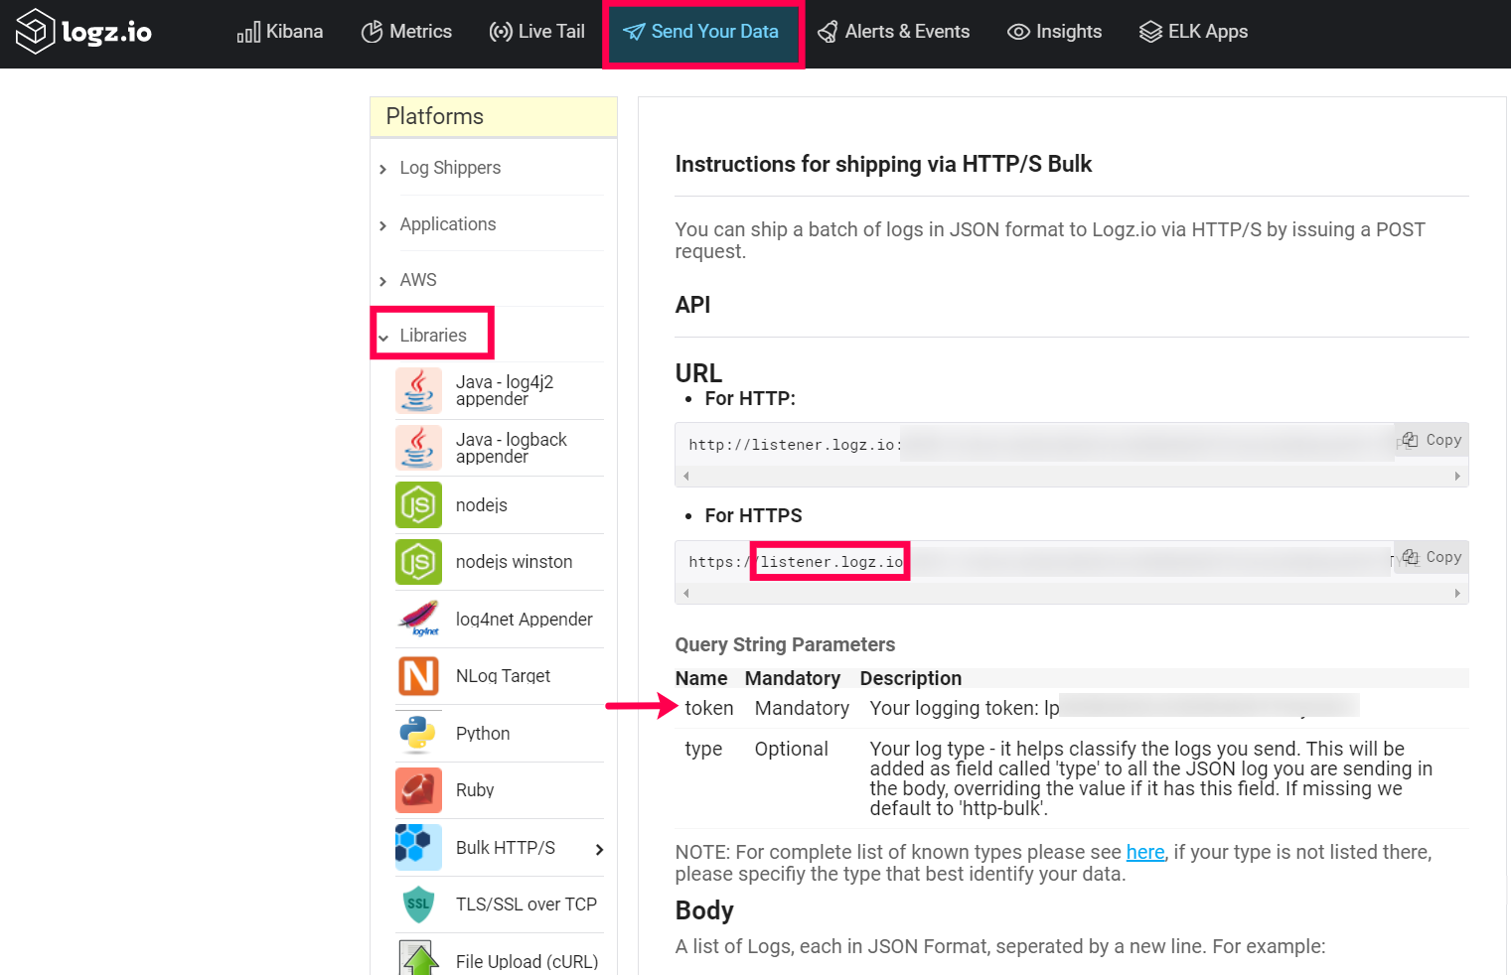Click the log4net feather icon
This screenshot has width=1511, height=975.
tap(418, 620)
